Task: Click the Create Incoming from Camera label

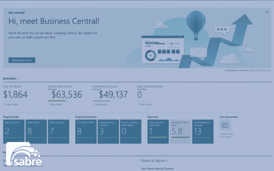Action: [x=227, y=135]
